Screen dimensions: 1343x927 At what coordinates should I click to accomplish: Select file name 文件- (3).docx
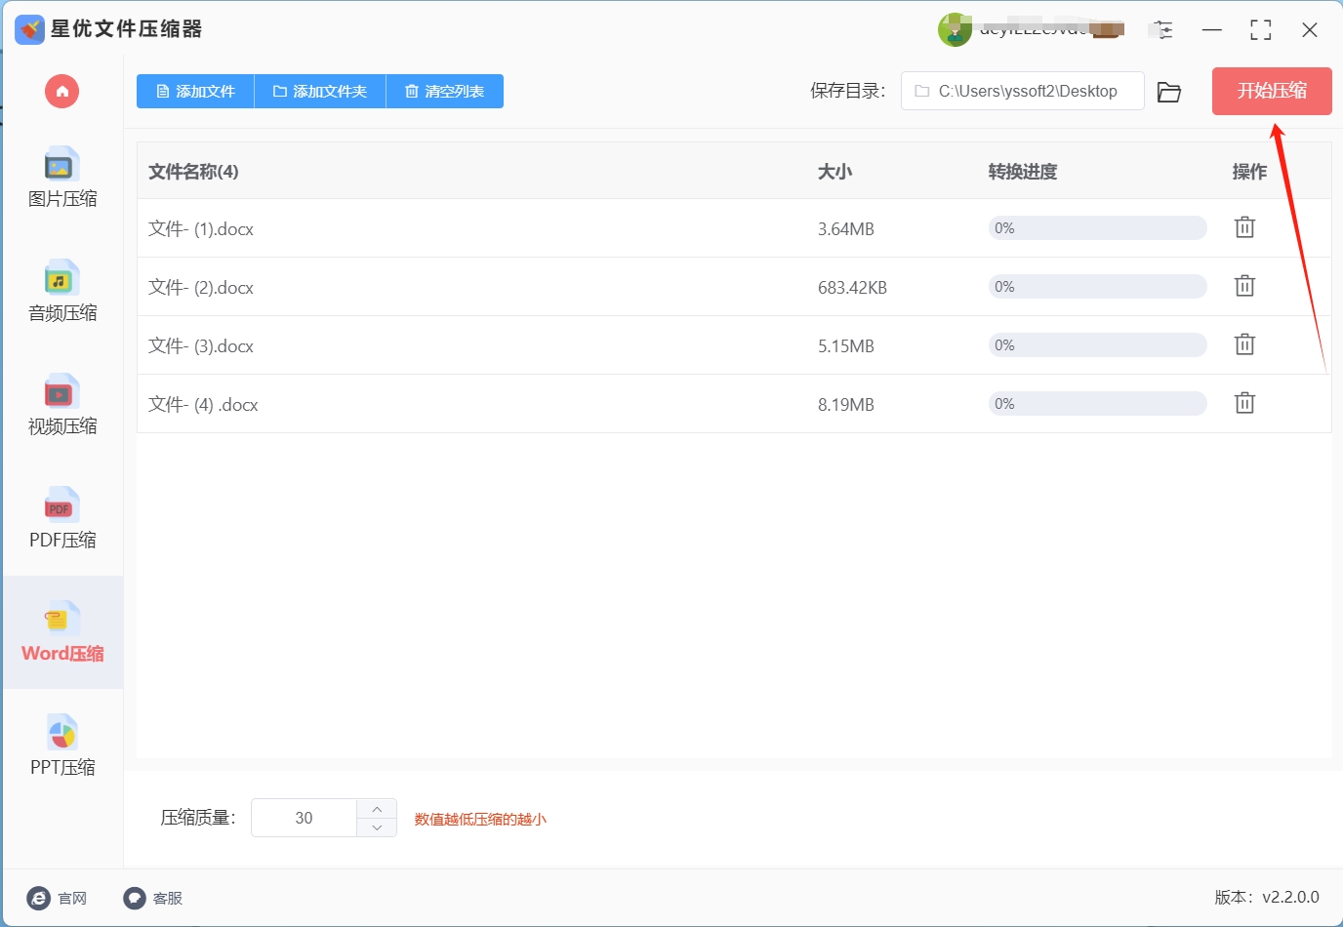(201, 346)
